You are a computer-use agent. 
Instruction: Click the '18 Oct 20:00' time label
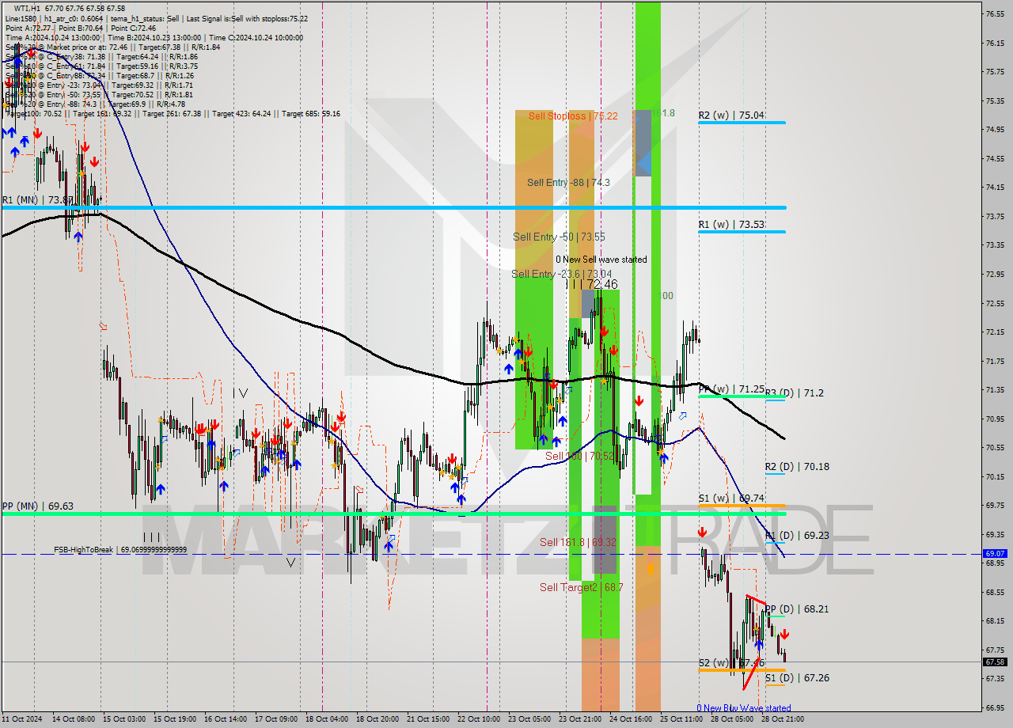pyautogui.click(x=378, y=720)
